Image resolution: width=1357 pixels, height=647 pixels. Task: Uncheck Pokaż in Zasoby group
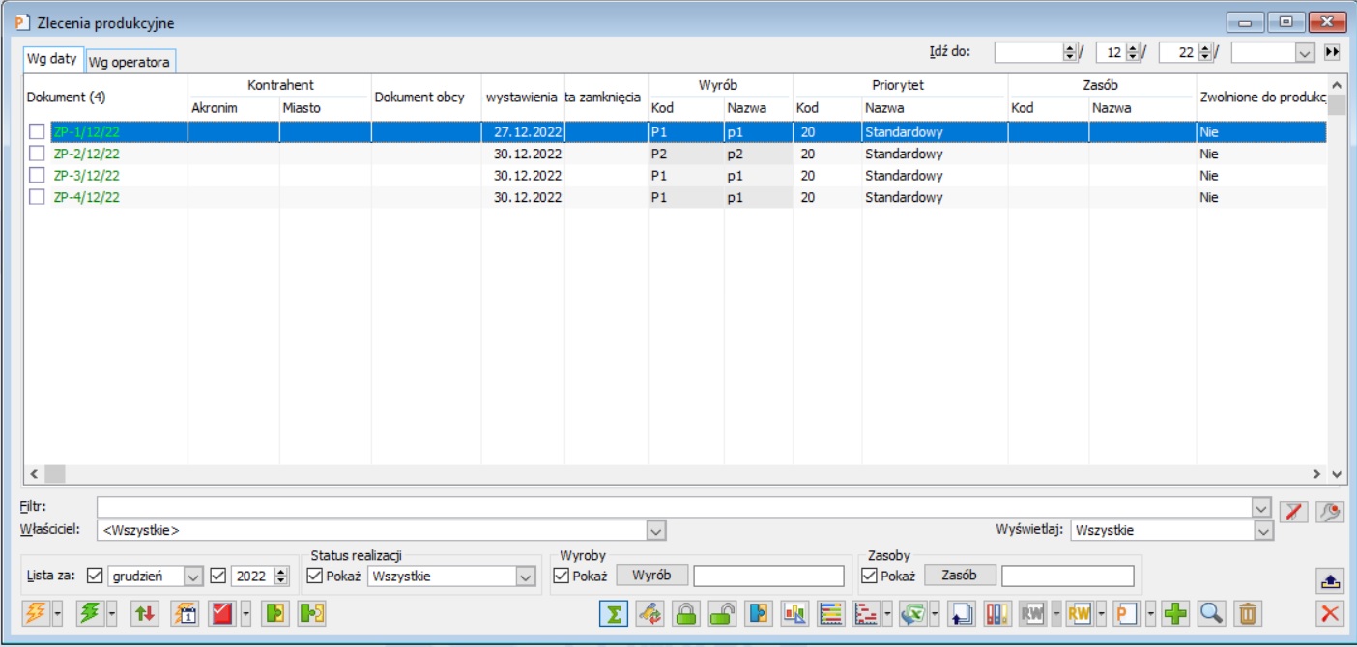868,577
